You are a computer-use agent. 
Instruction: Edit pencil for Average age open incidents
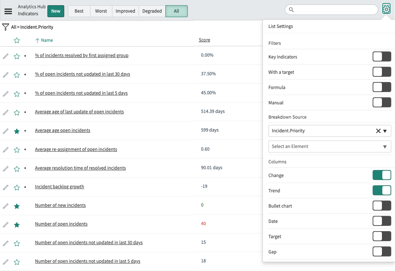pos(6,131)
